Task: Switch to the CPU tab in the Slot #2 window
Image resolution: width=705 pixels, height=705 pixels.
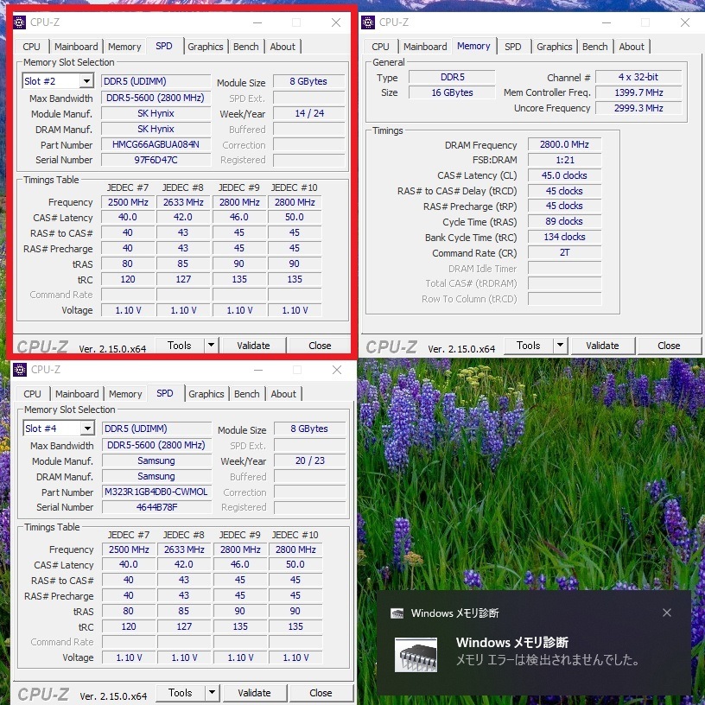Action: point(31,47)
